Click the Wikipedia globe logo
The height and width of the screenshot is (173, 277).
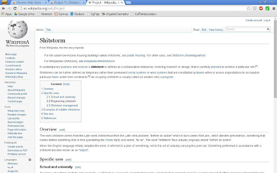click(17, 30)
